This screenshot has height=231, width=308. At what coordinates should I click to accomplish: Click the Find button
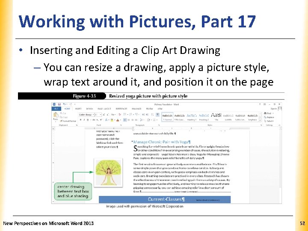coord(269,113)
